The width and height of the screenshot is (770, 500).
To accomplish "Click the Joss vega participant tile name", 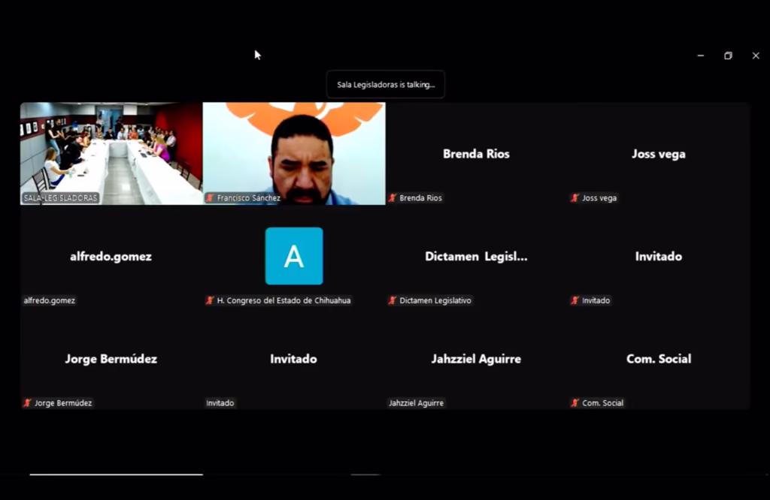I will (x=659, y=154).
